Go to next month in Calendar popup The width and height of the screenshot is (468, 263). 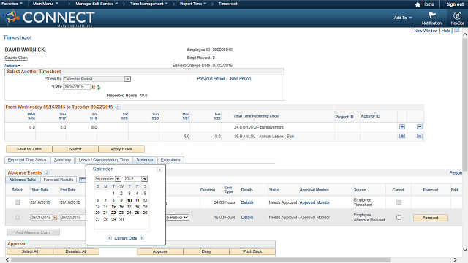(141, 238)
